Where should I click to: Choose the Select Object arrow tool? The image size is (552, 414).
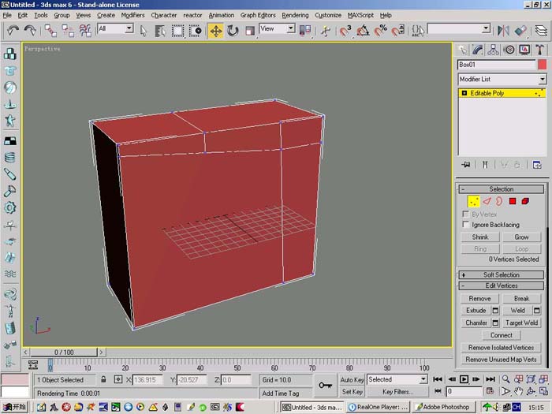(x=144, y=31)
